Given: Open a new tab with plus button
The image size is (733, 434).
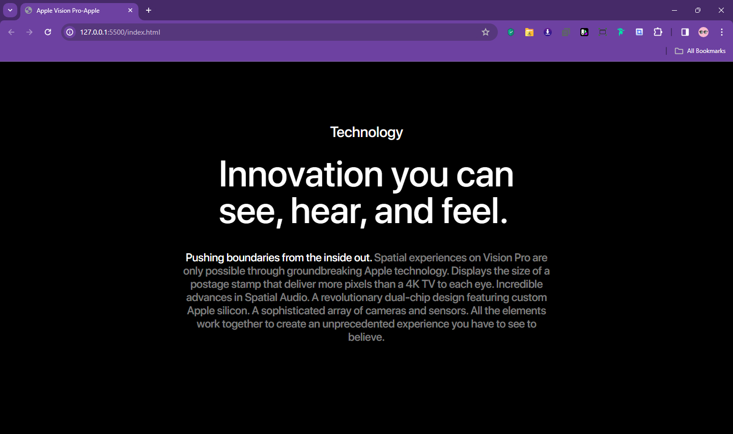Looking at the screenshot, I should point(149,10).
